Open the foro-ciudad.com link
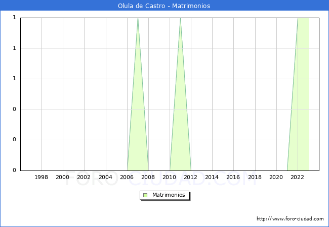Screen dimensions: 329x227 coord(290,219)
